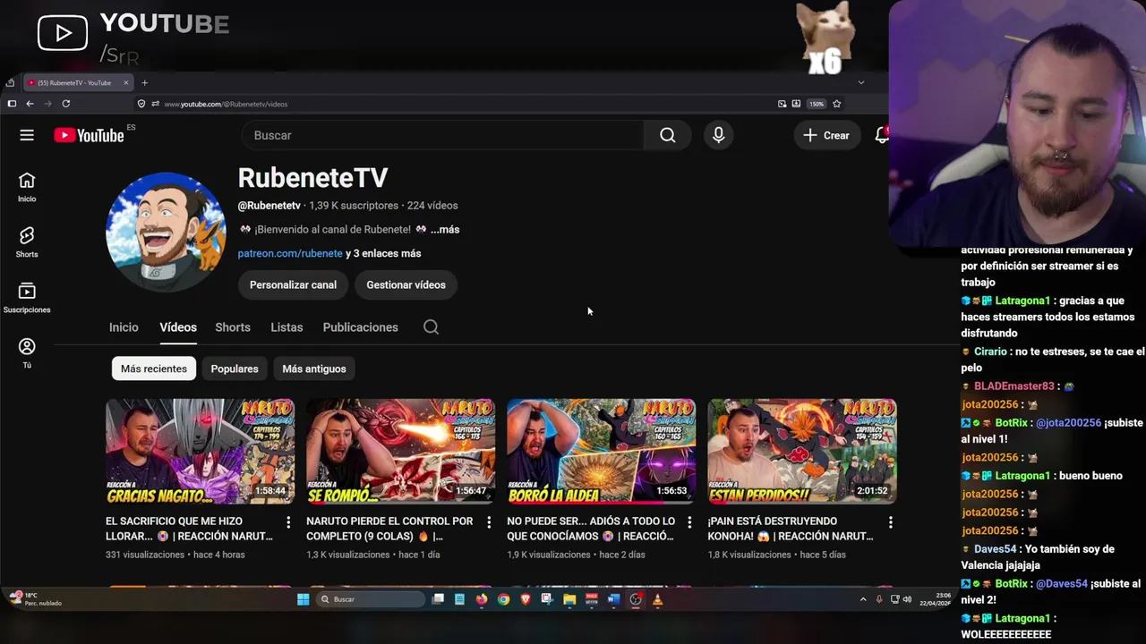Show hidden system tray icons chevron

(x=863, y=599)
